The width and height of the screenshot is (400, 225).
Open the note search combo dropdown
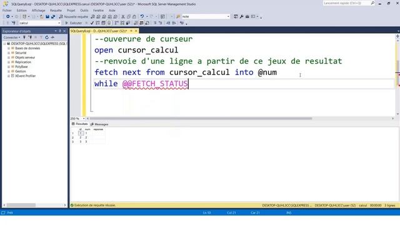point(228,17)
